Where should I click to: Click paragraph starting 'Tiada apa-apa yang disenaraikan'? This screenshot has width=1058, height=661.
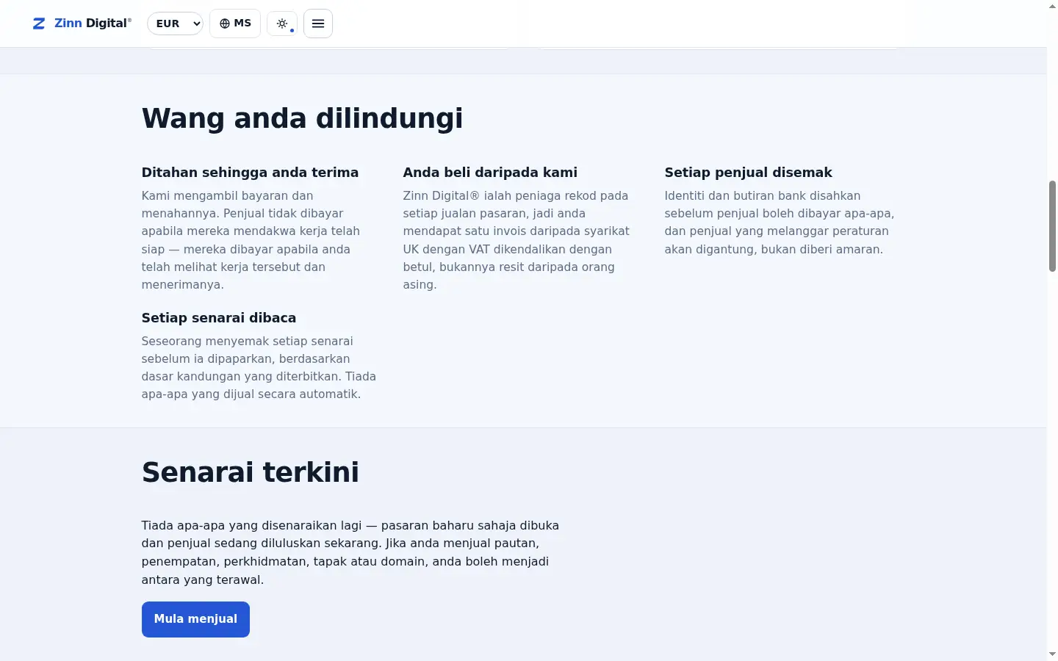click(x=350, y=552)
